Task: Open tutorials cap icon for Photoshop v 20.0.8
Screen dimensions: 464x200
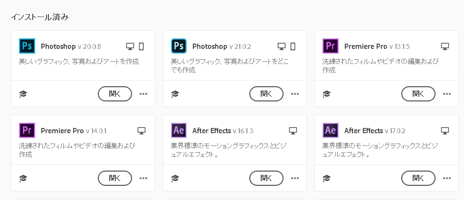Action: tap(23, 94)
